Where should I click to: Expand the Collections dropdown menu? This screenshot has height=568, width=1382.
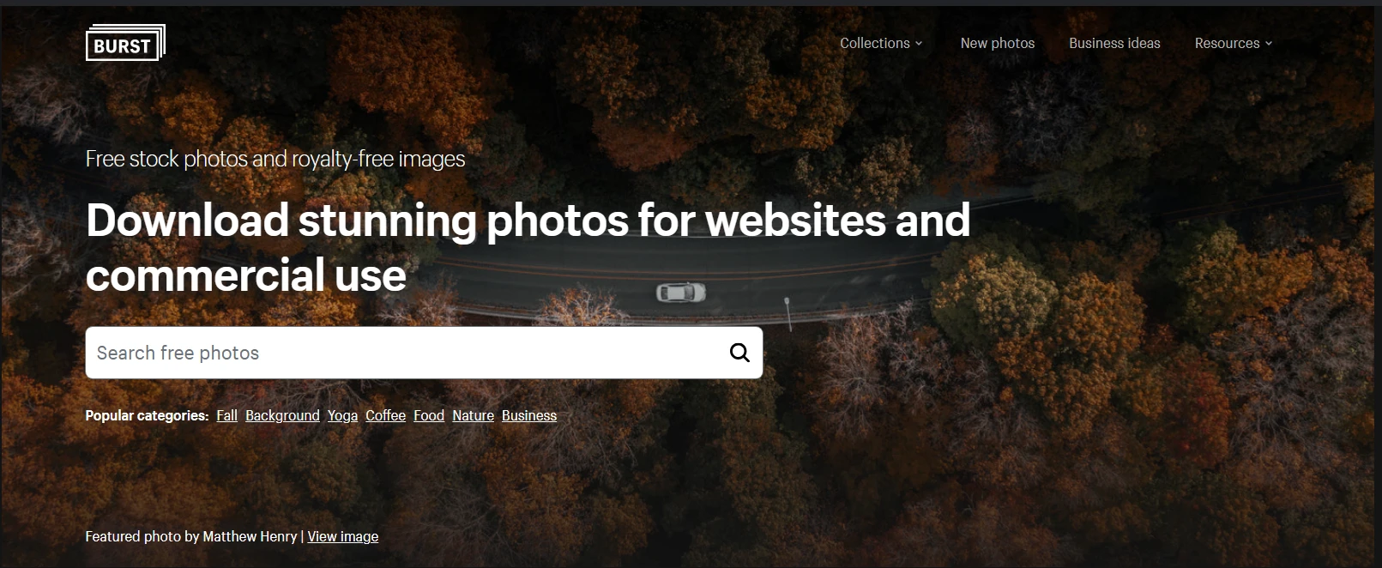point(881,43)
